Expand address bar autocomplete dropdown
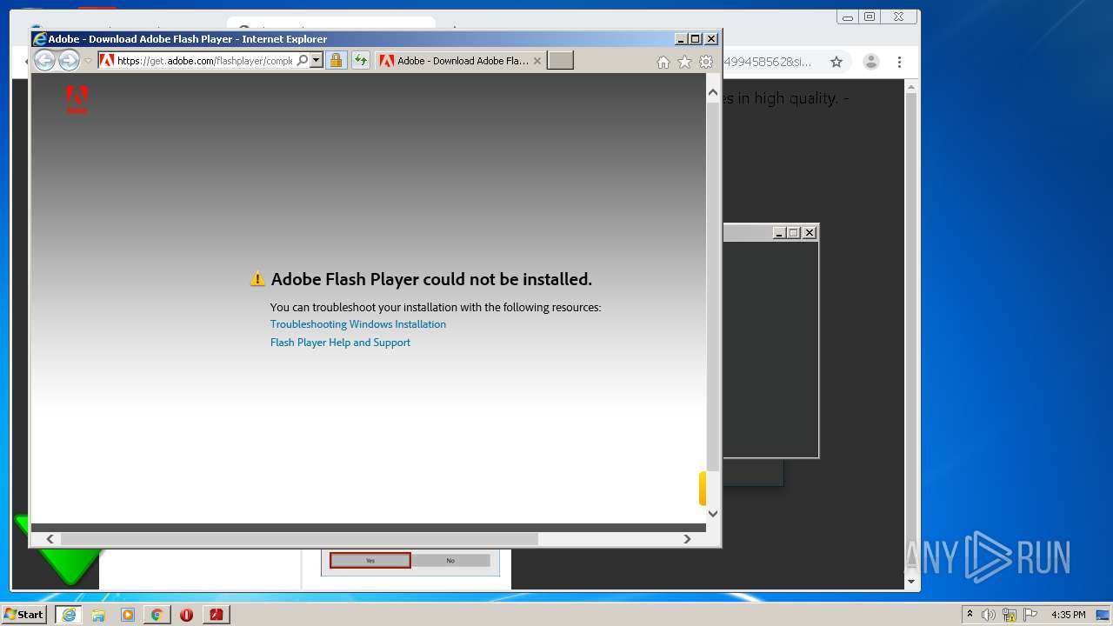This screenshot has width=1113, height=626. pos(317,61)
